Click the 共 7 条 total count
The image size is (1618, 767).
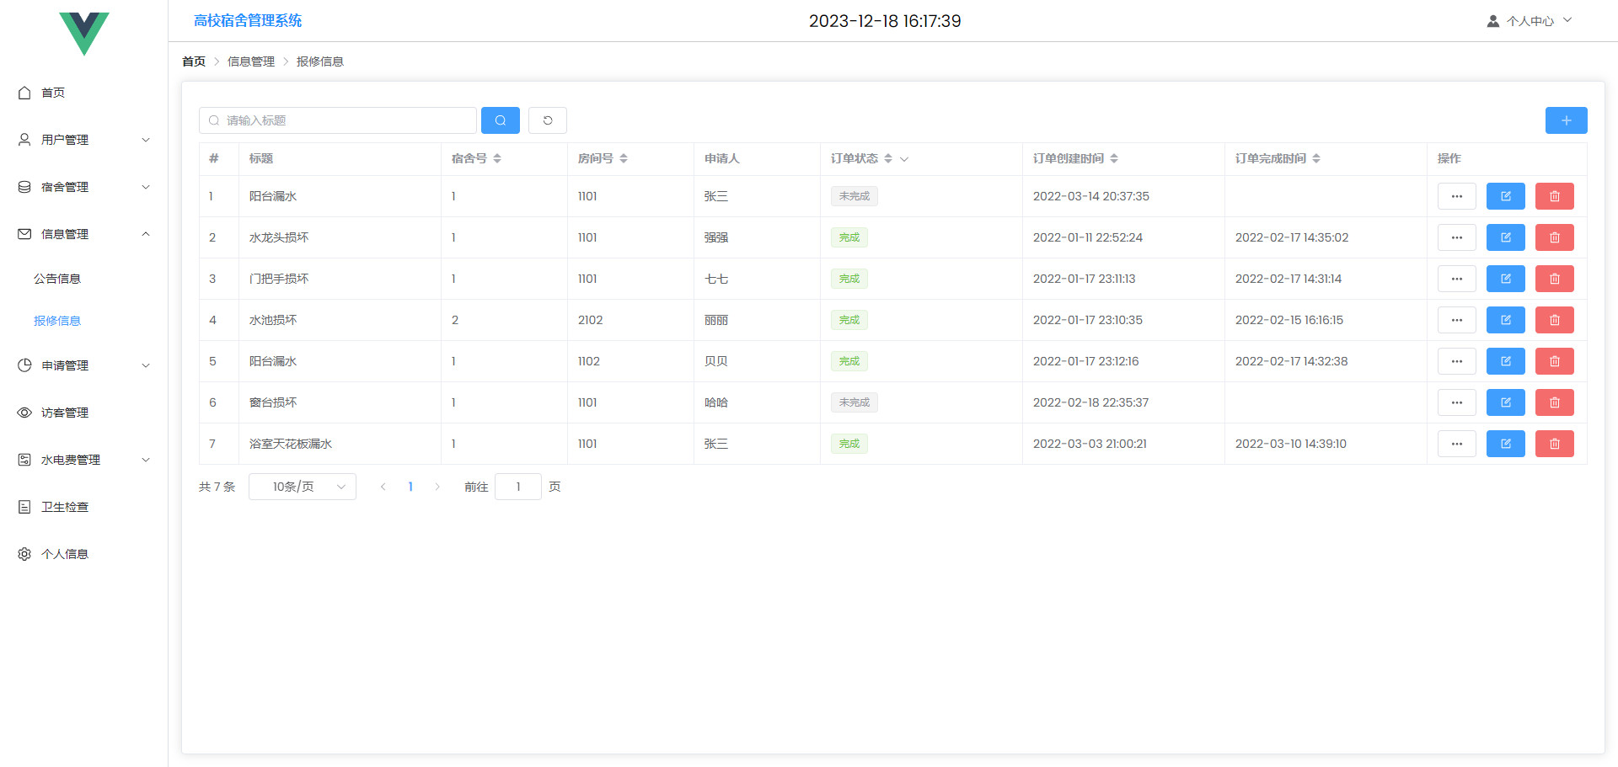point(217,487)
